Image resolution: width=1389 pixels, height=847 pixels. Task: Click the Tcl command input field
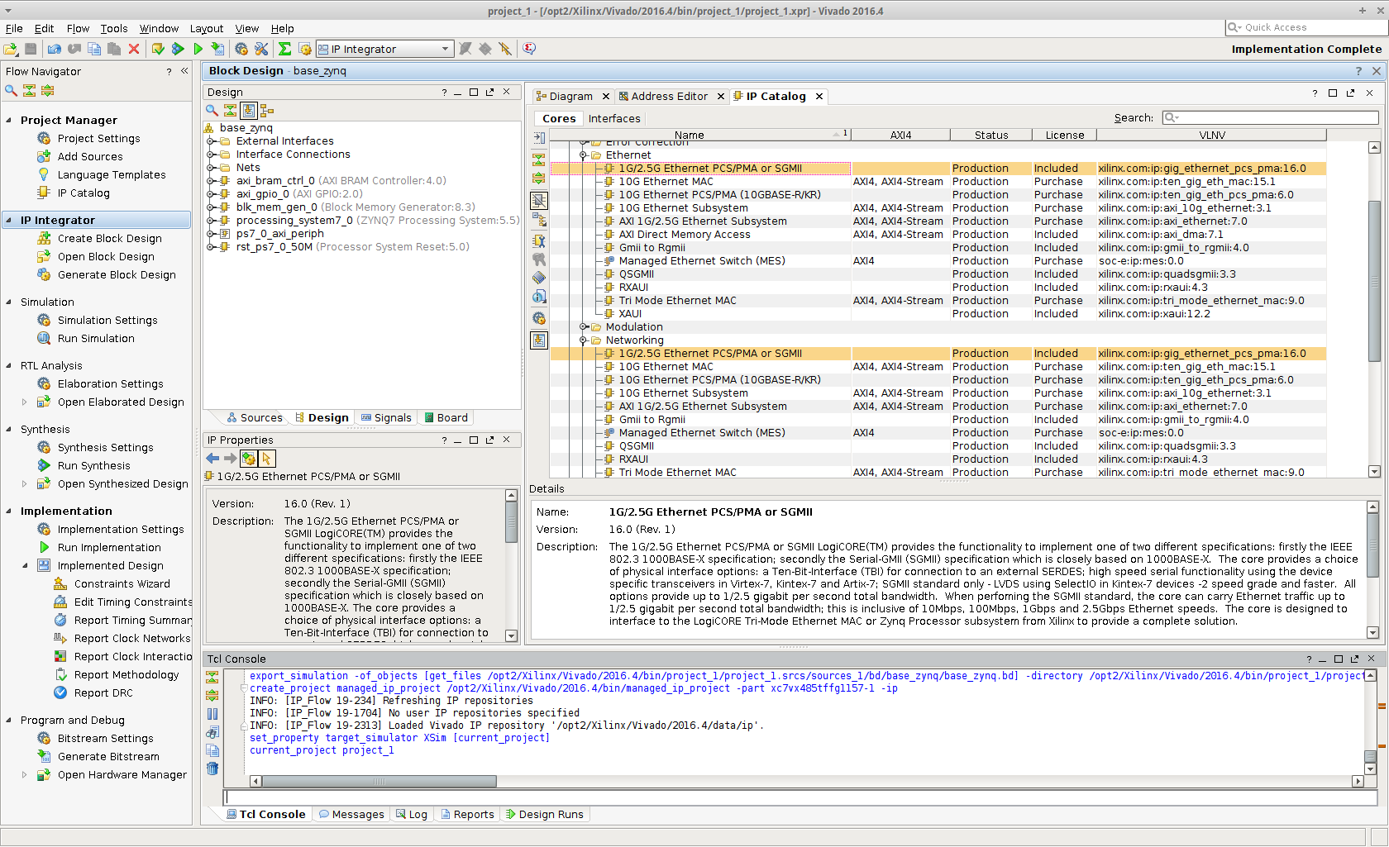click(801, 798)
